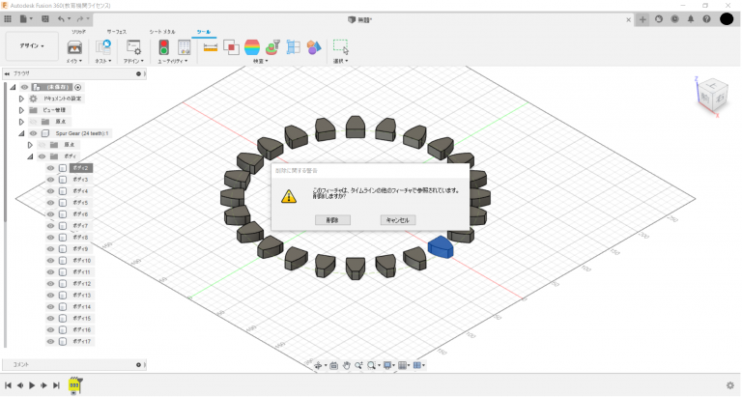Toggle visibility of Spur Gear component
This screenshot has width=742, height=397.
(33, 133)
